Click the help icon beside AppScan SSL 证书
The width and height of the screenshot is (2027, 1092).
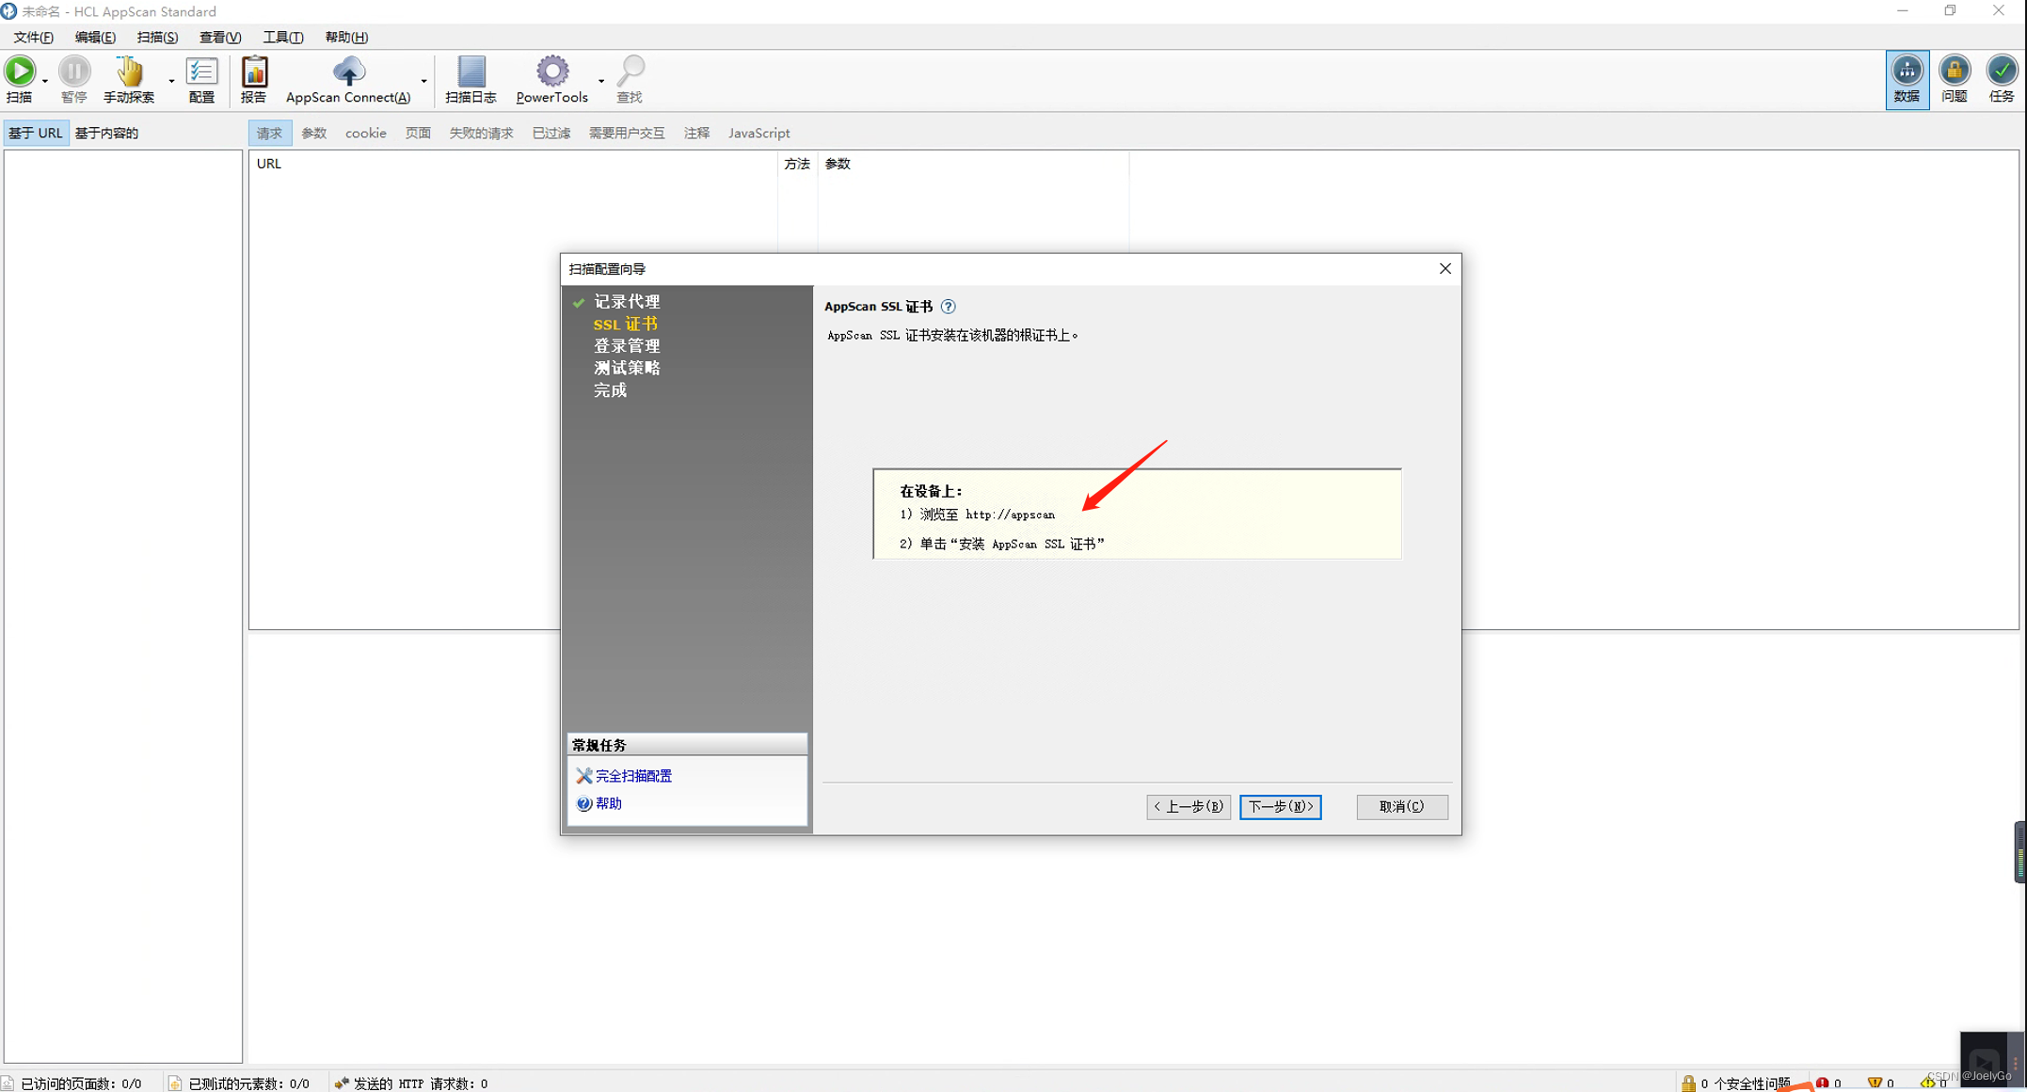pyautogui.click(x=948, y=306)
